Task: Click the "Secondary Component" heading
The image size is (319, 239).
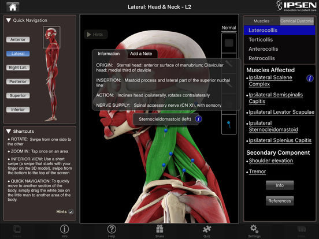Action: [278, 152]
